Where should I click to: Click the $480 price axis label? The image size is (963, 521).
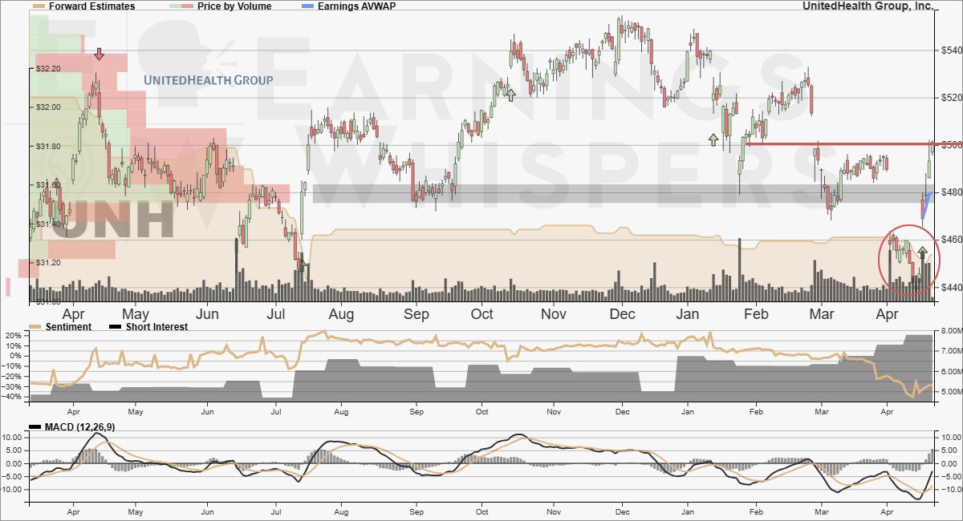click(x=950, y=192)
